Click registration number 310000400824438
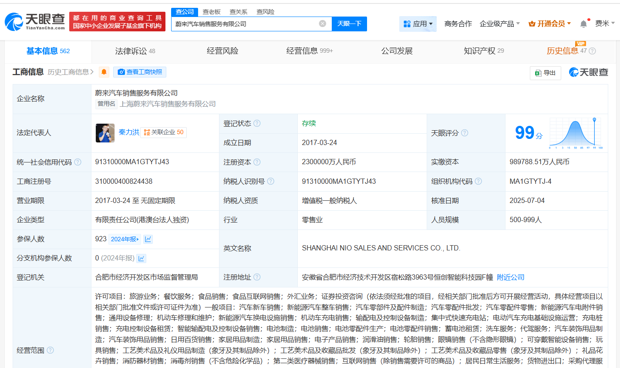The height and width of the screenshot is (368, 620). pyautogui.click(x=124, y=181)
